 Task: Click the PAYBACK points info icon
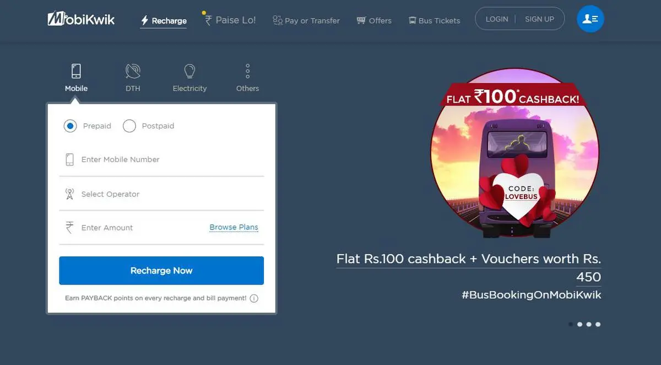click(254, 298)
